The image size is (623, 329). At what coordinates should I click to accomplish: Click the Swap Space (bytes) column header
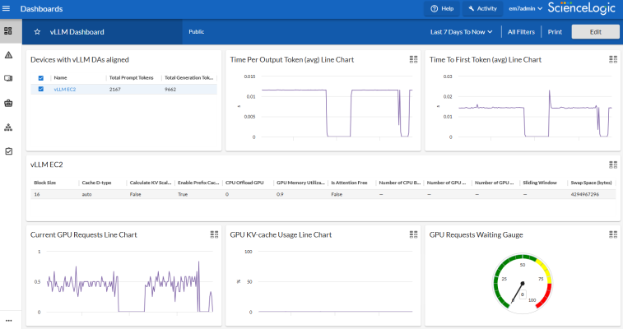(x=591, y=183)
